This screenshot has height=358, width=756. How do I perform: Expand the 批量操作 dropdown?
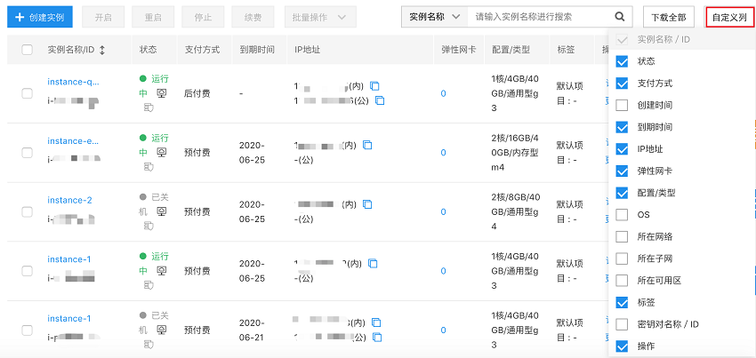(x=320, y=17)
